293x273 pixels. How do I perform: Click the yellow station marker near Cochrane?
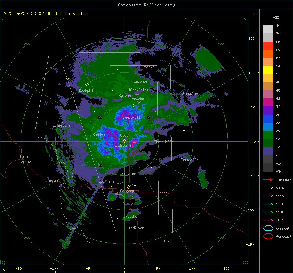[112, 188]
